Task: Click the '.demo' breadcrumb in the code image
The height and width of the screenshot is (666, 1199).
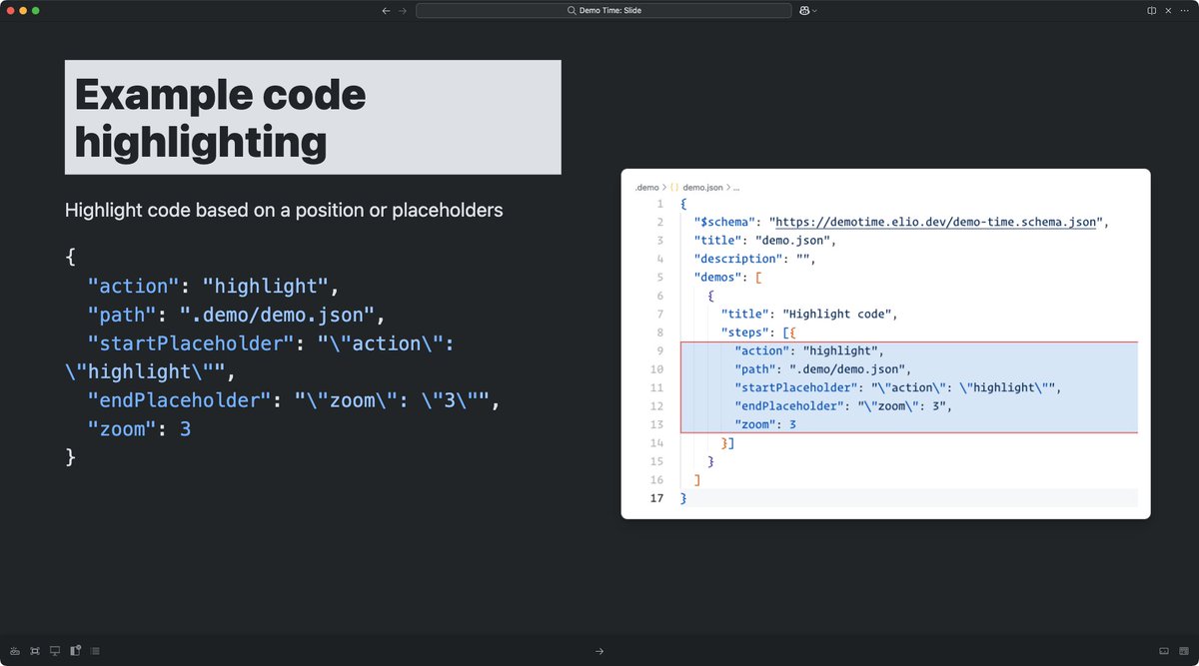Action: [646, 187]
